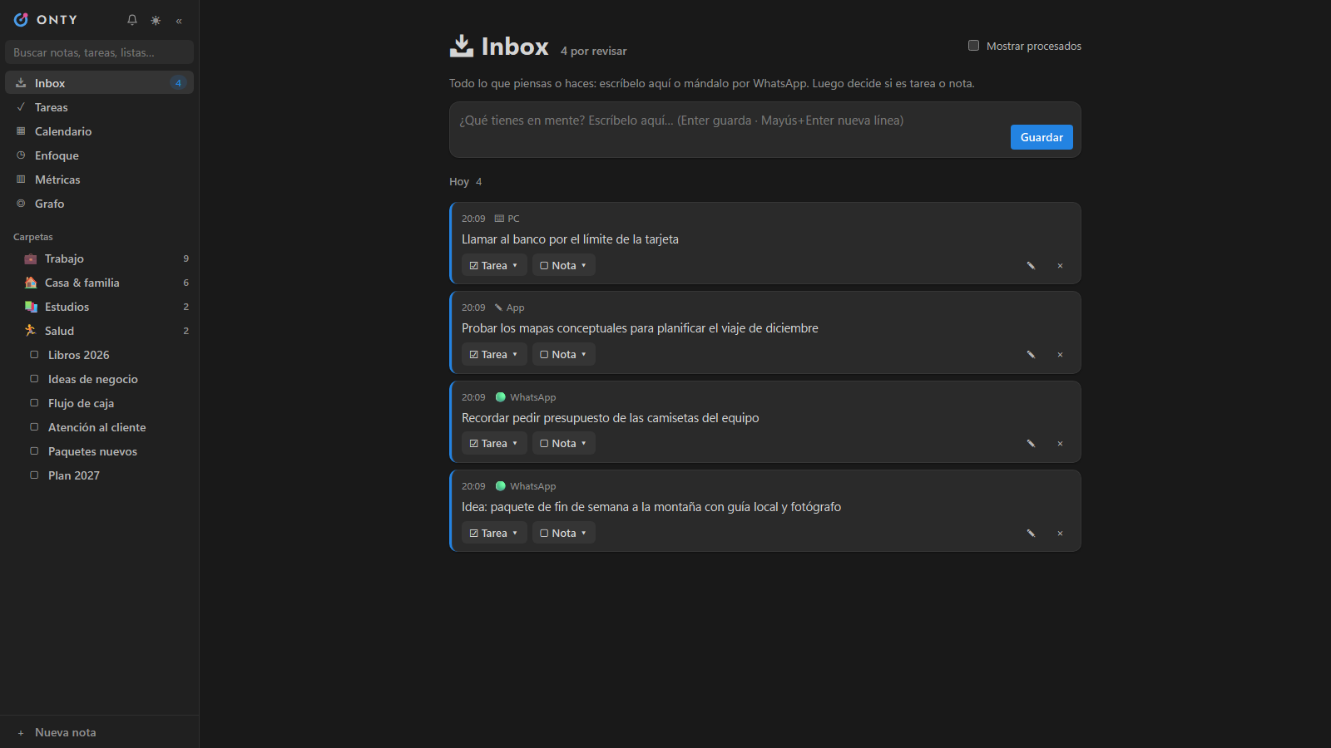Remove the 'Recordar pedir presupuesto' entry
This screenshot has height=748, width=1331.
point(1060,444)
